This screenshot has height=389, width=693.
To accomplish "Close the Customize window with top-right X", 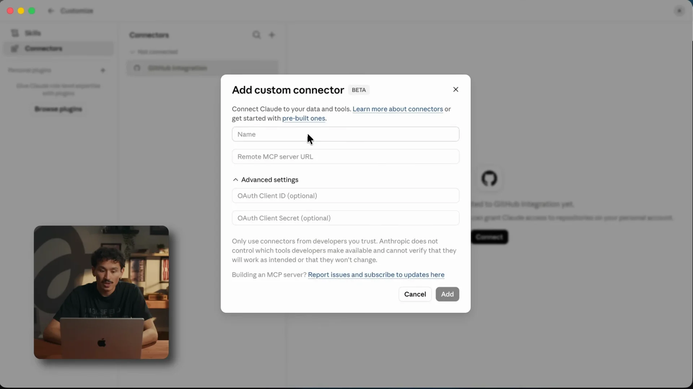I will 679,11.
